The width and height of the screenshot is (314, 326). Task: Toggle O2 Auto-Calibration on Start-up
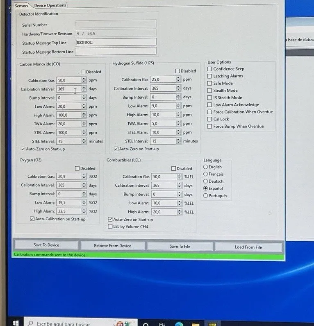(32, 219)
